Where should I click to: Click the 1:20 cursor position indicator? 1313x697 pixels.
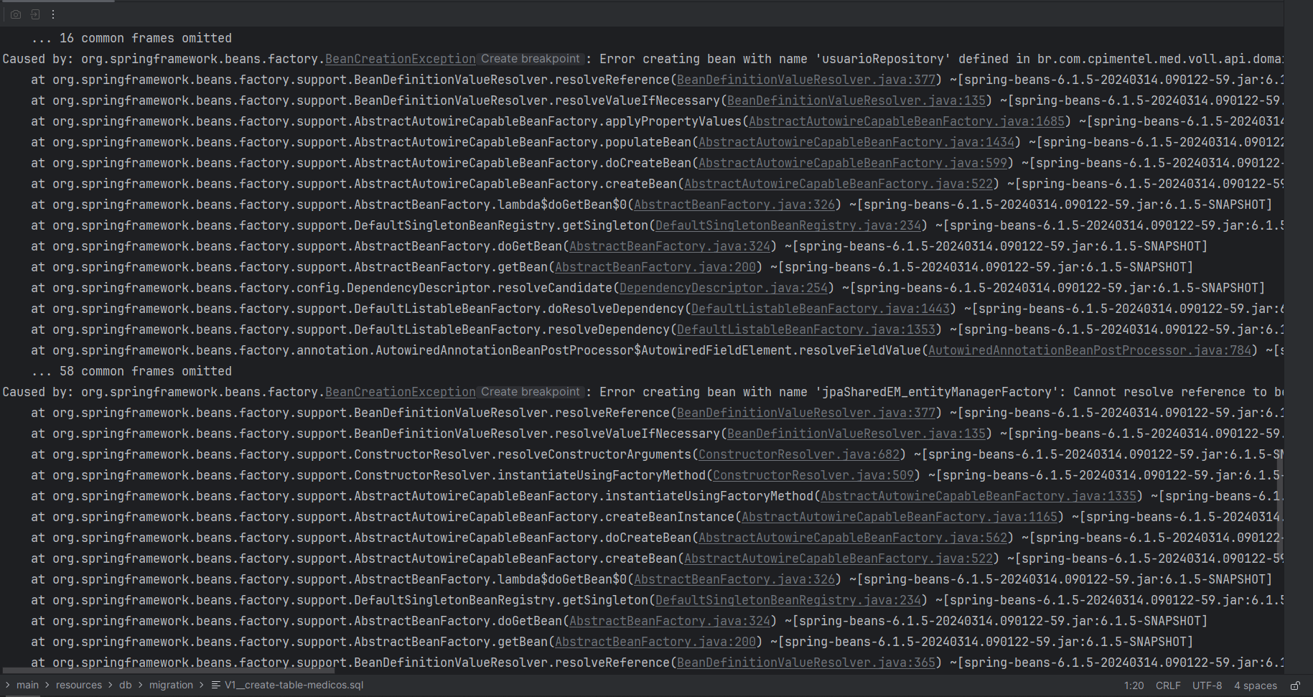[x=1134, y=686]
